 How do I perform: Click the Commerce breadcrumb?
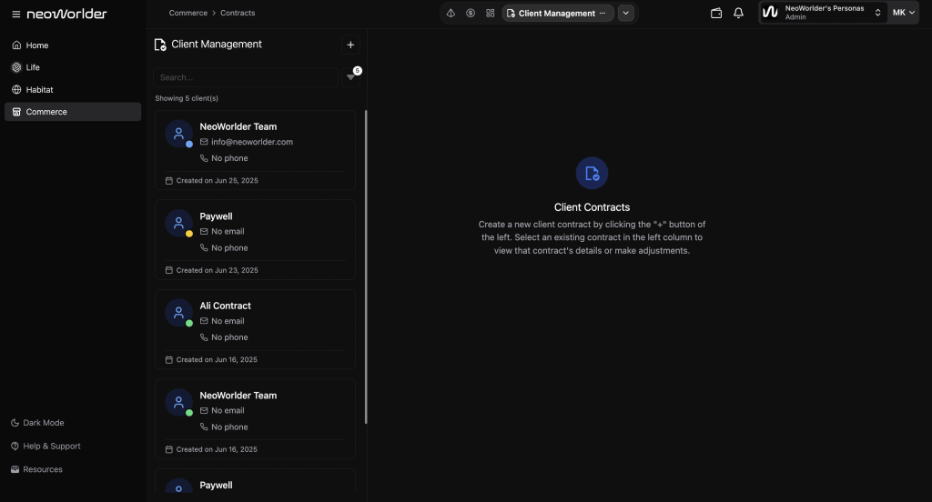click(x=187, y=13)
